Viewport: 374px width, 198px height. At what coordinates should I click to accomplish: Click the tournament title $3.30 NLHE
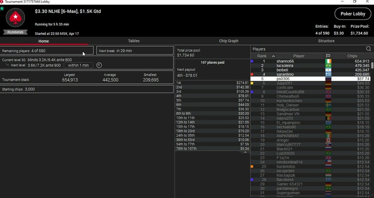click(x=68, y=11)
